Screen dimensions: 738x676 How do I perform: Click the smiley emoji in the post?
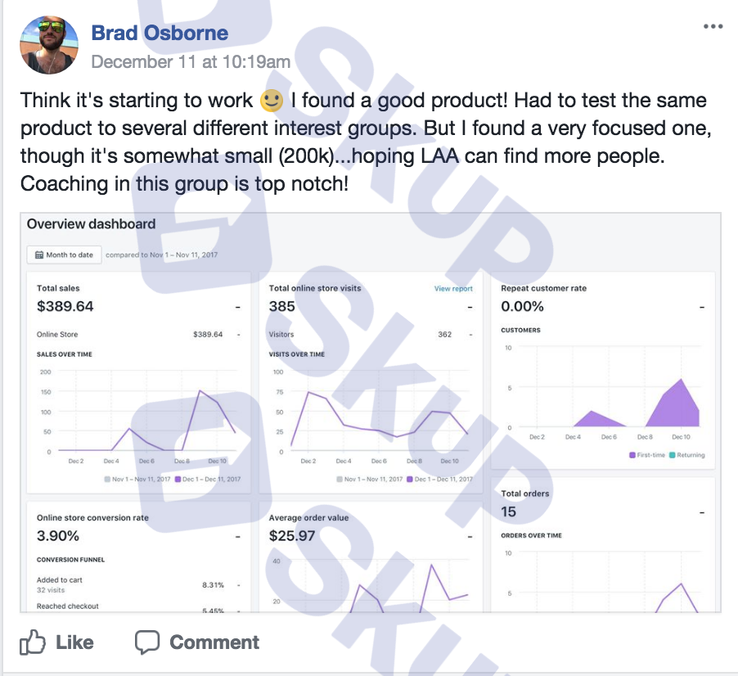click(x=272, y=101)
